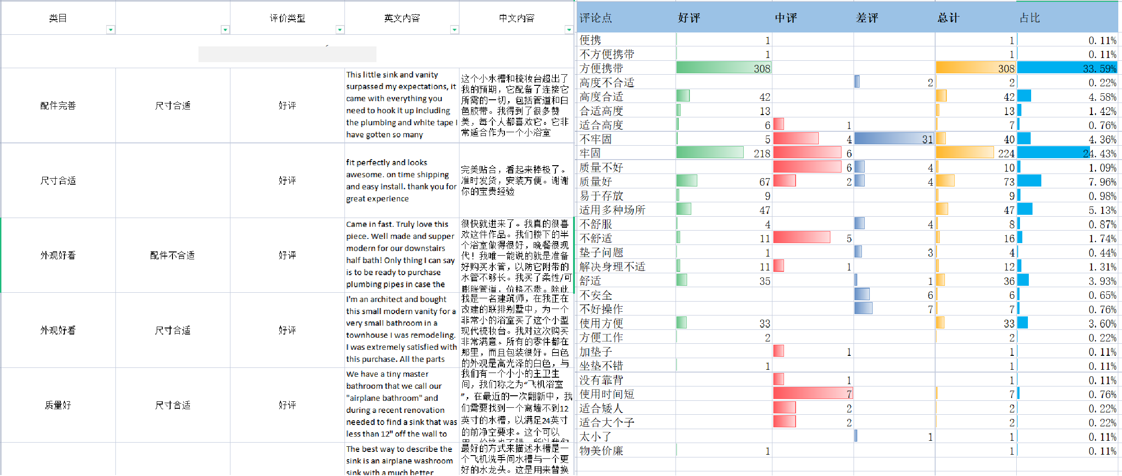
Task: Click the 物美价廉 row label
Action: click(x=601, y=450)
